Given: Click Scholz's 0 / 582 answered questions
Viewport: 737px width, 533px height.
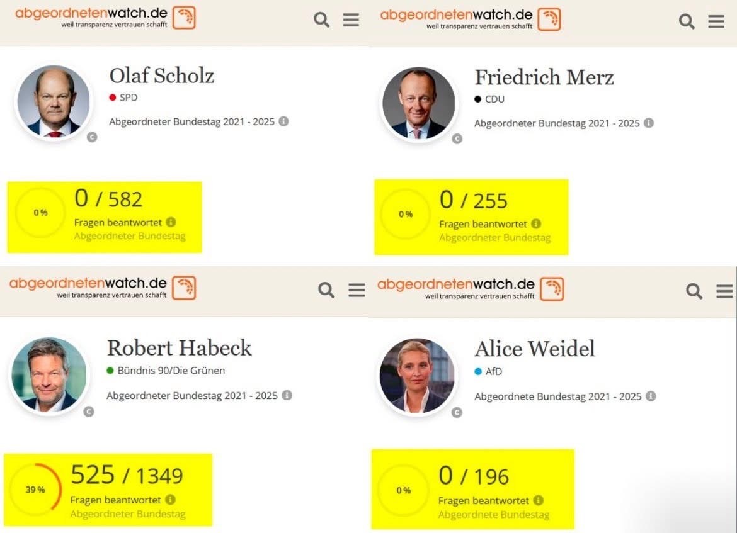Looking at the screenshot, I should (108, 198).
